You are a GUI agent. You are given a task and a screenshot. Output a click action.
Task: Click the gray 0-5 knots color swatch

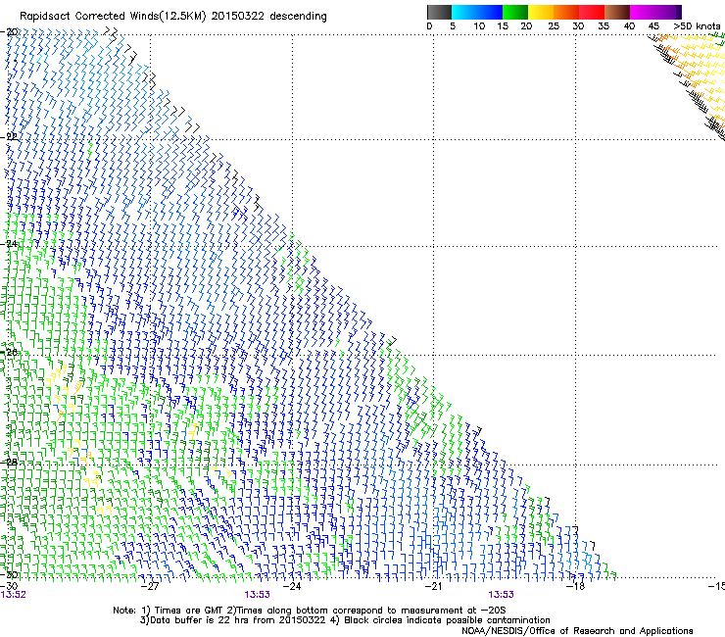click(x=439, y=12)
